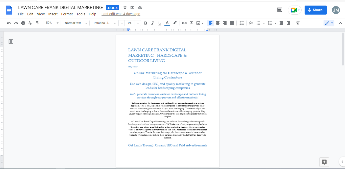Open the Palatino font dropdown
Viewport: 345px width, 169px height.
click(105, 23)
